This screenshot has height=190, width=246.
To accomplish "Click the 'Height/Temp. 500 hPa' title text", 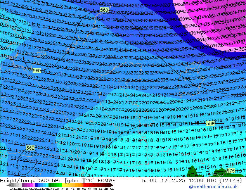I will click(x=31, y=181).
